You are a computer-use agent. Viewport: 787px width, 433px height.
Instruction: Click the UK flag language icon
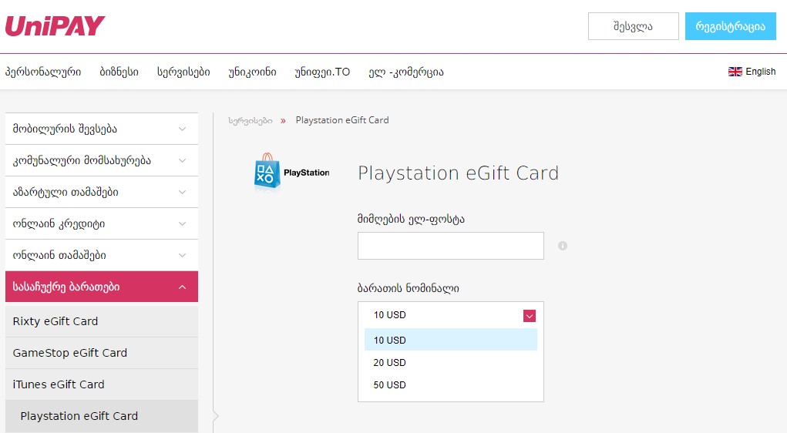coord(735,72)
